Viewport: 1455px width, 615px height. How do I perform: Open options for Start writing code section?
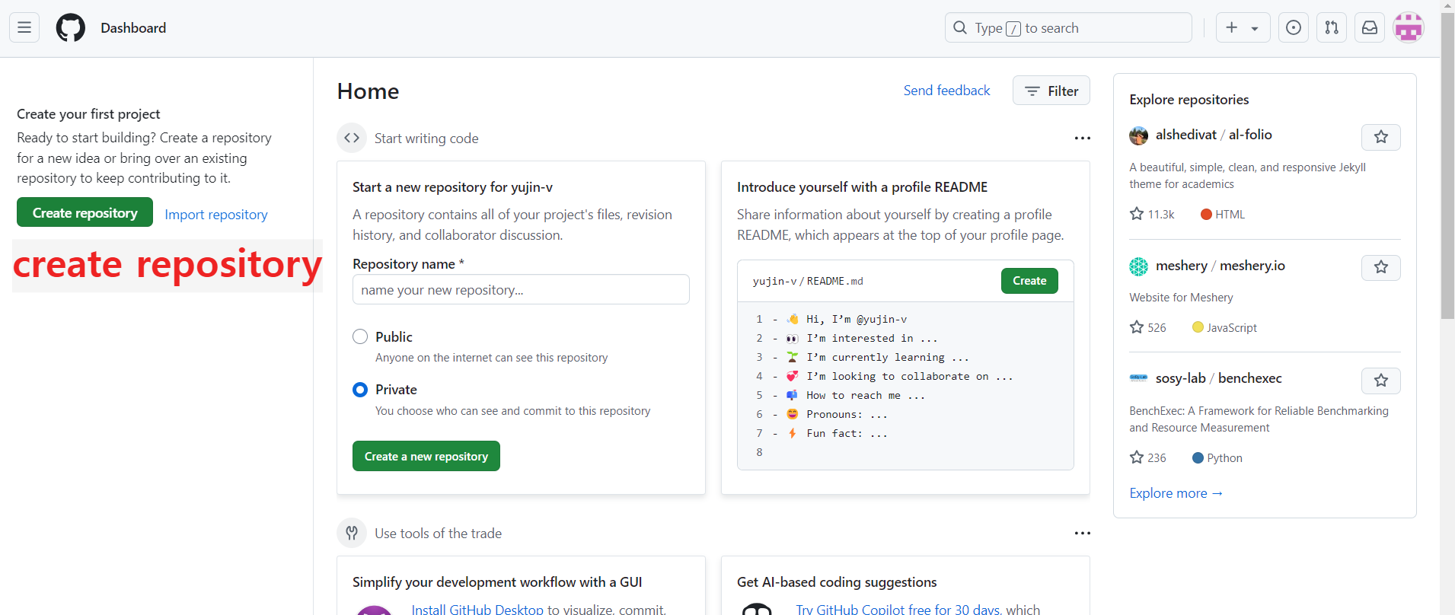point(1082,139)
